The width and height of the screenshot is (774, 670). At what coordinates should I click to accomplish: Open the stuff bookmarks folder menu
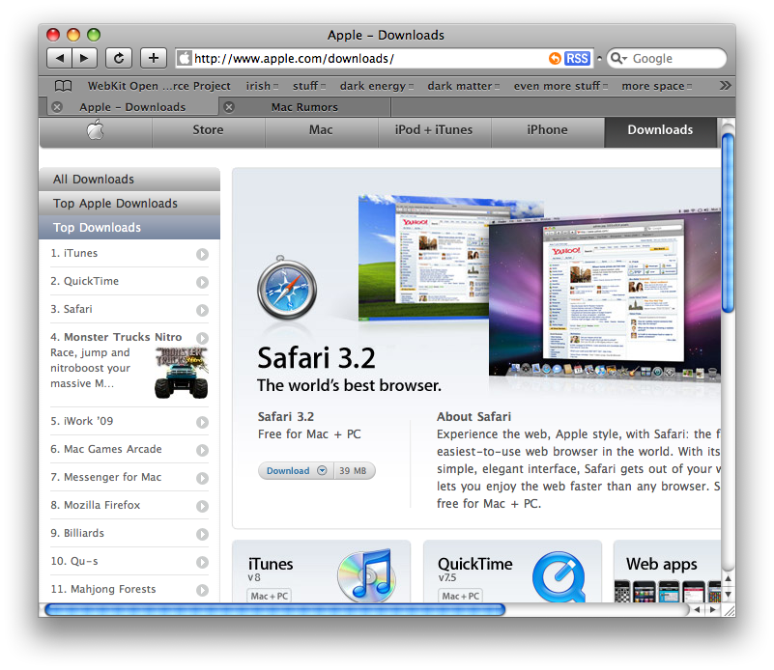(x=309, y=86)
